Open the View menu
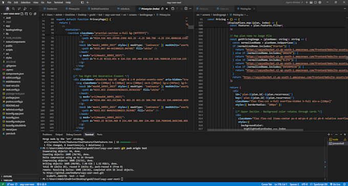Screen dimensions: 348x186 (x=35, y=3)
